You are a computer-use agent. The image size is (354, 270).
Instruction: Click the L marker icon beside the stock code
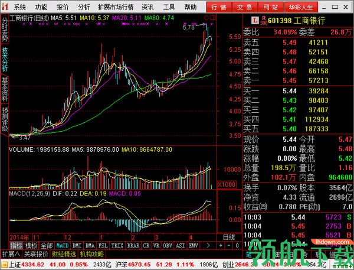[255, 20]
